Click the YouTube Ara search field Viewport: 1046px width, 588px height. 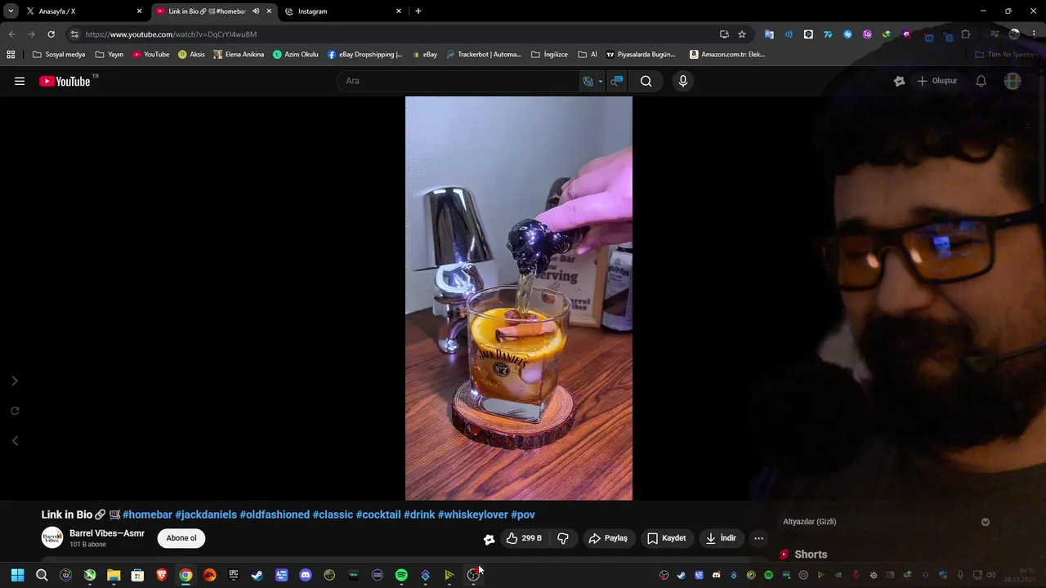tap(458, 81)
